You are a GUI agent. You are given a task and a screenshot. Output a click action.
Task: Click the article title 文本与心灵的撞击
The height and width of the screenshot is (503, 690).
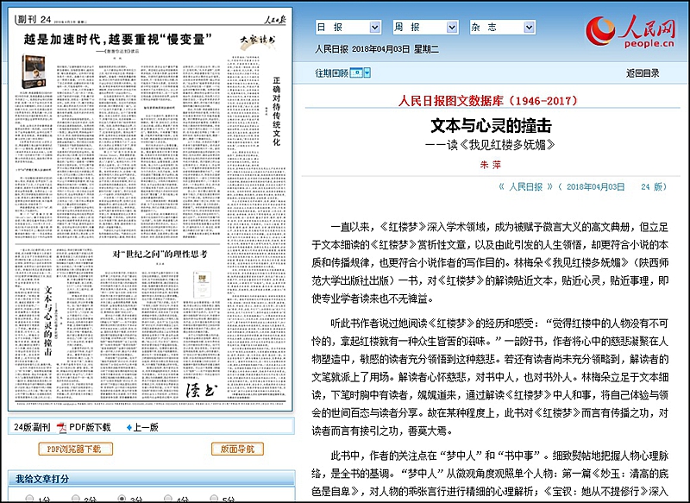coord(491,126)
